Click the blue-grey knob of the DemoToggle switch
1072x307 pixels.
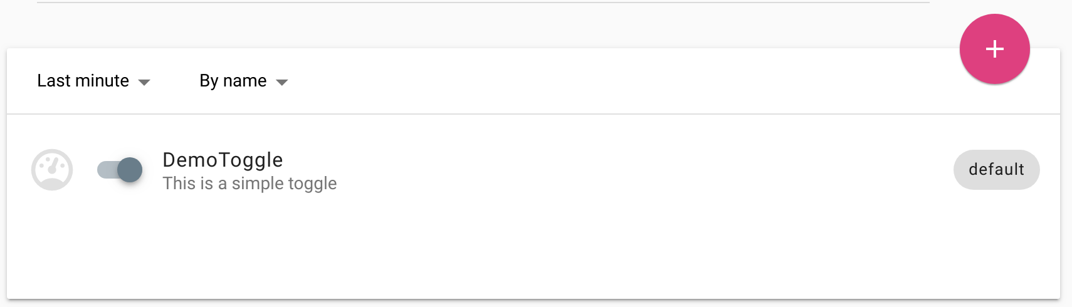tap(130, 170)
